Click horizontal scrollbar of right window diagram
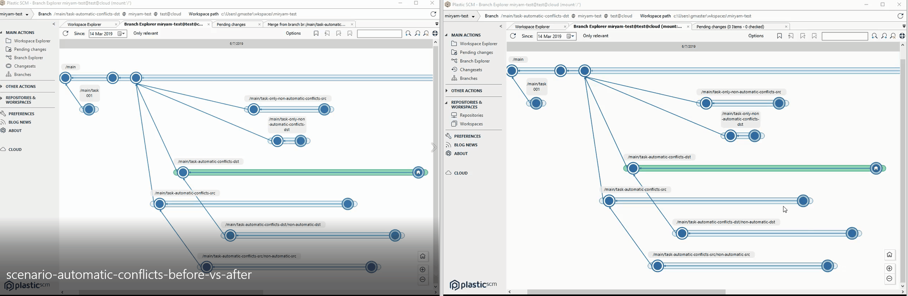Image resolution: width=908 pixels, height=296 pixels. click(x=626, y=292)
